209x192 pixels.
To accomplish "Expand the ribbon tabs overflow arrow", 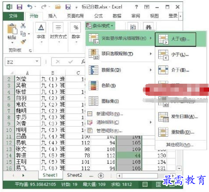I will click(181, 16).
